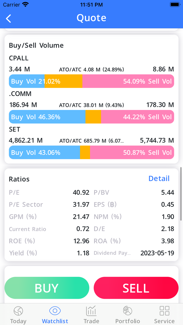Click the page scrollbar on right edge

[181, 193]
